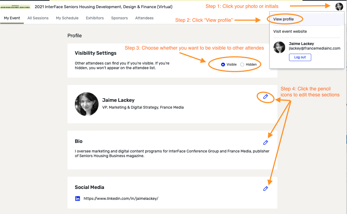This screenshot has height=214, width=347.
Task: Switch to the Attendees tab
Action: pos(144,18)
